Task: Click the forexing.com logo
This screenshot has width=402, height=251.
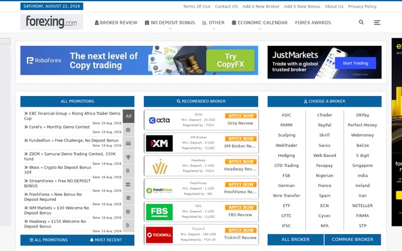Action: point(52,22)
